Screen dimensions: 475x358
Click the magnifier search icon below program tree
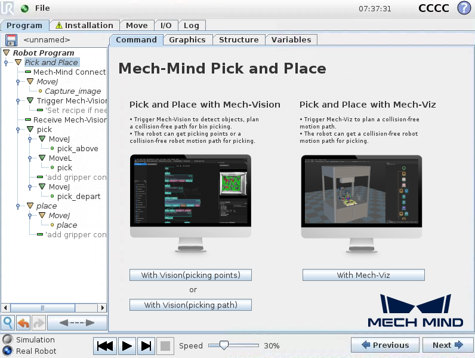point(8,323)
